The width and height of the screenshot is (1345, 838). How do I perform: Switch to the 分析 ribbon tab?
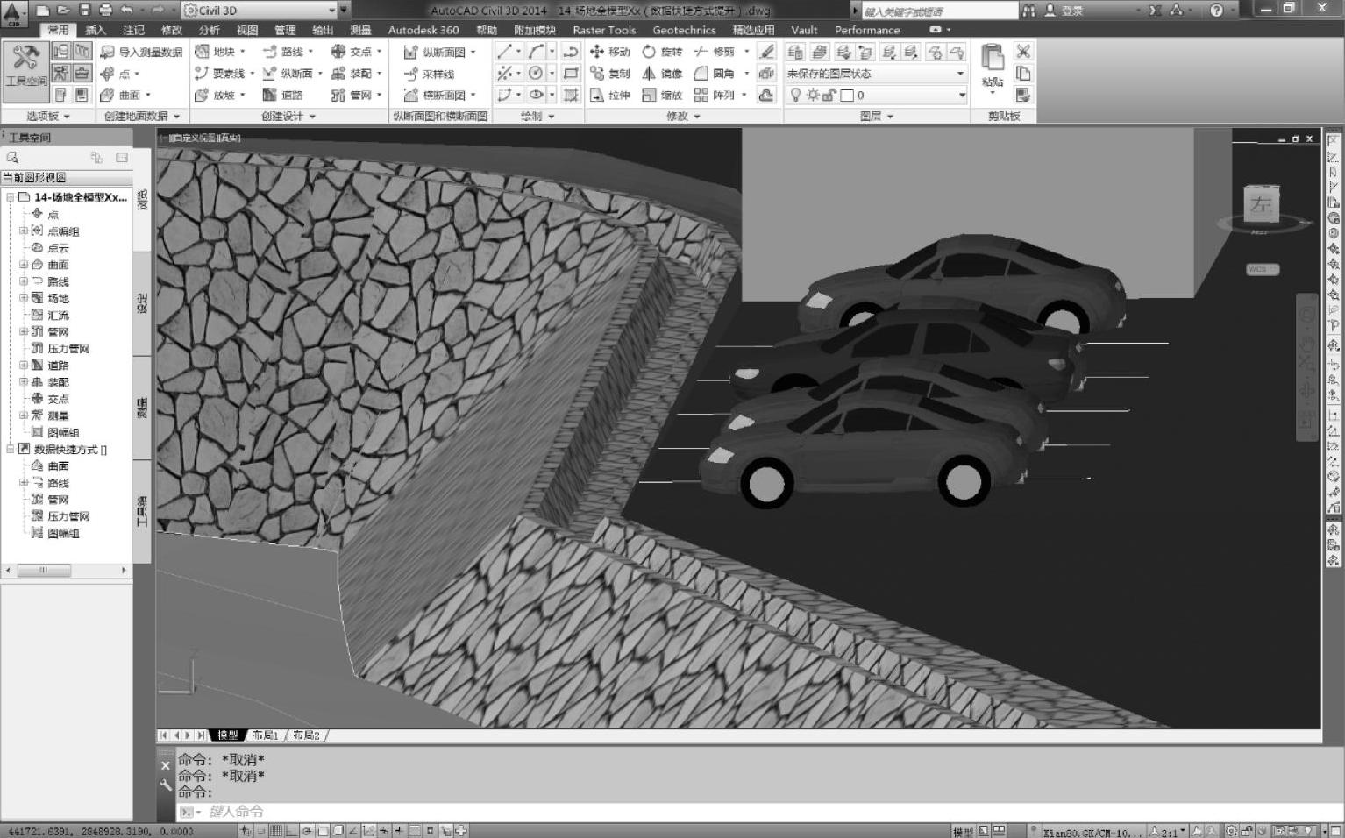point(209,30)
